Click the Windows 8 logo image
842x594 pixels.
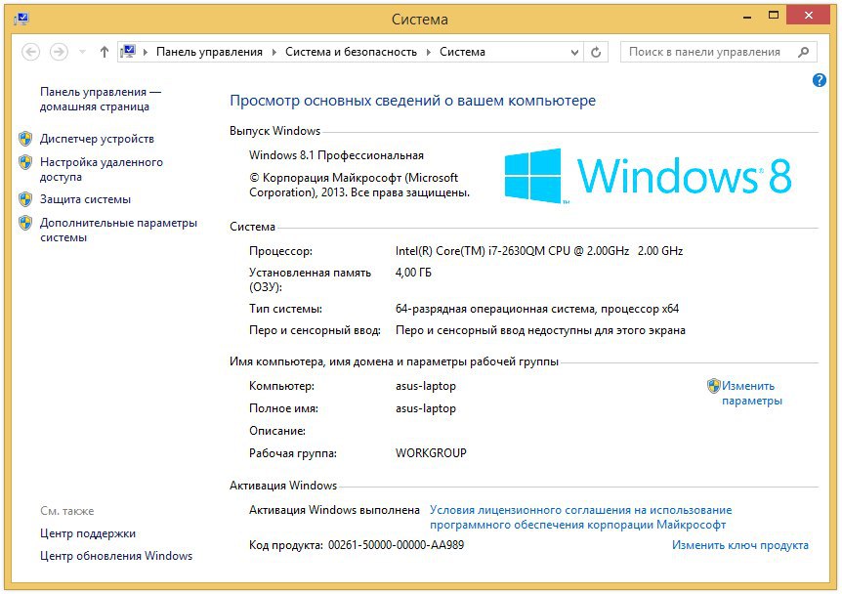click(x=648, y=176)
